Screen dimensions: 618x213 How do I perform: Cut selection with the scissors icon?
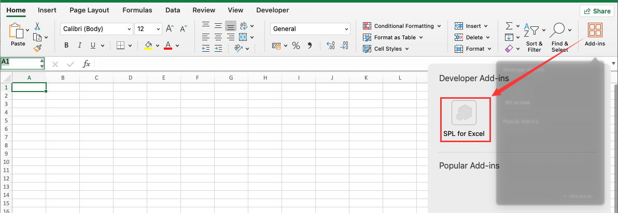[37, 26]
